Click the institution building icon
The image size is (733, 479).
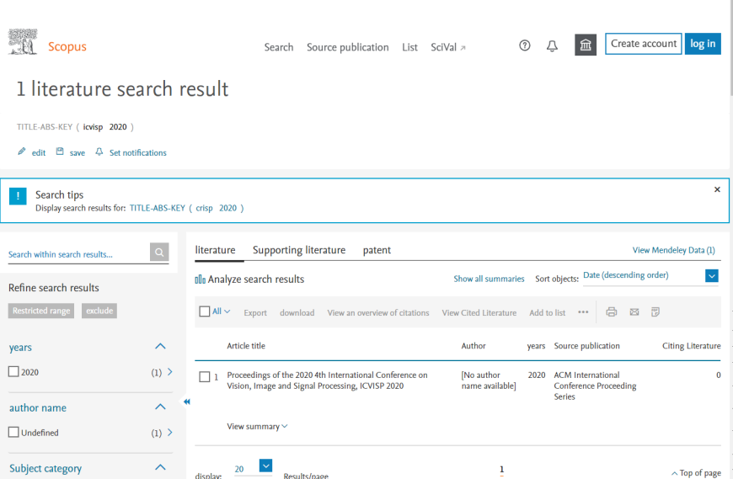(586, 45)
